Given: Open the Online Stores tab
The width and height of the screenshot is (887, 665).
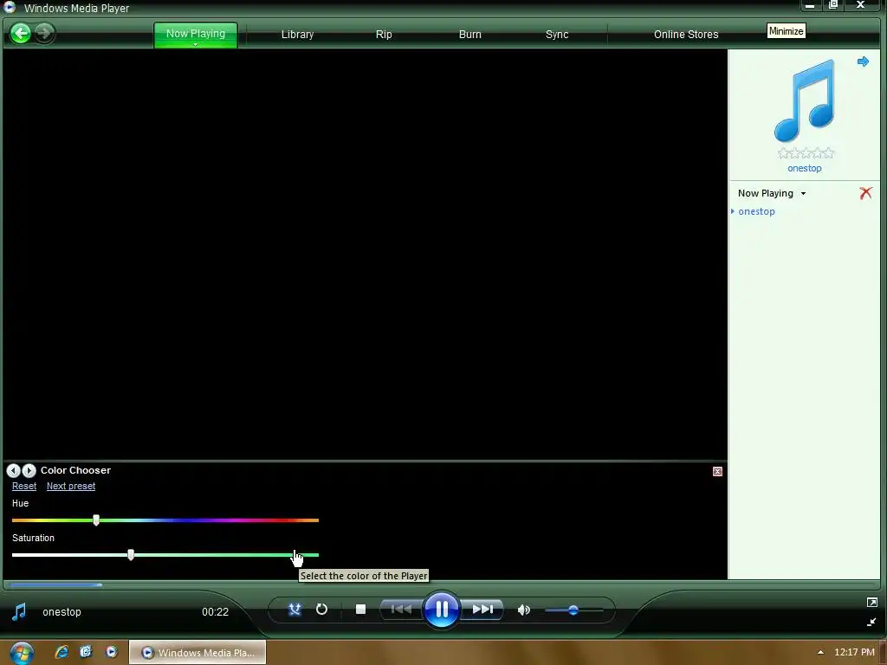Looking at the screenshot, I should pyautogui.click(x=686, y=35).
